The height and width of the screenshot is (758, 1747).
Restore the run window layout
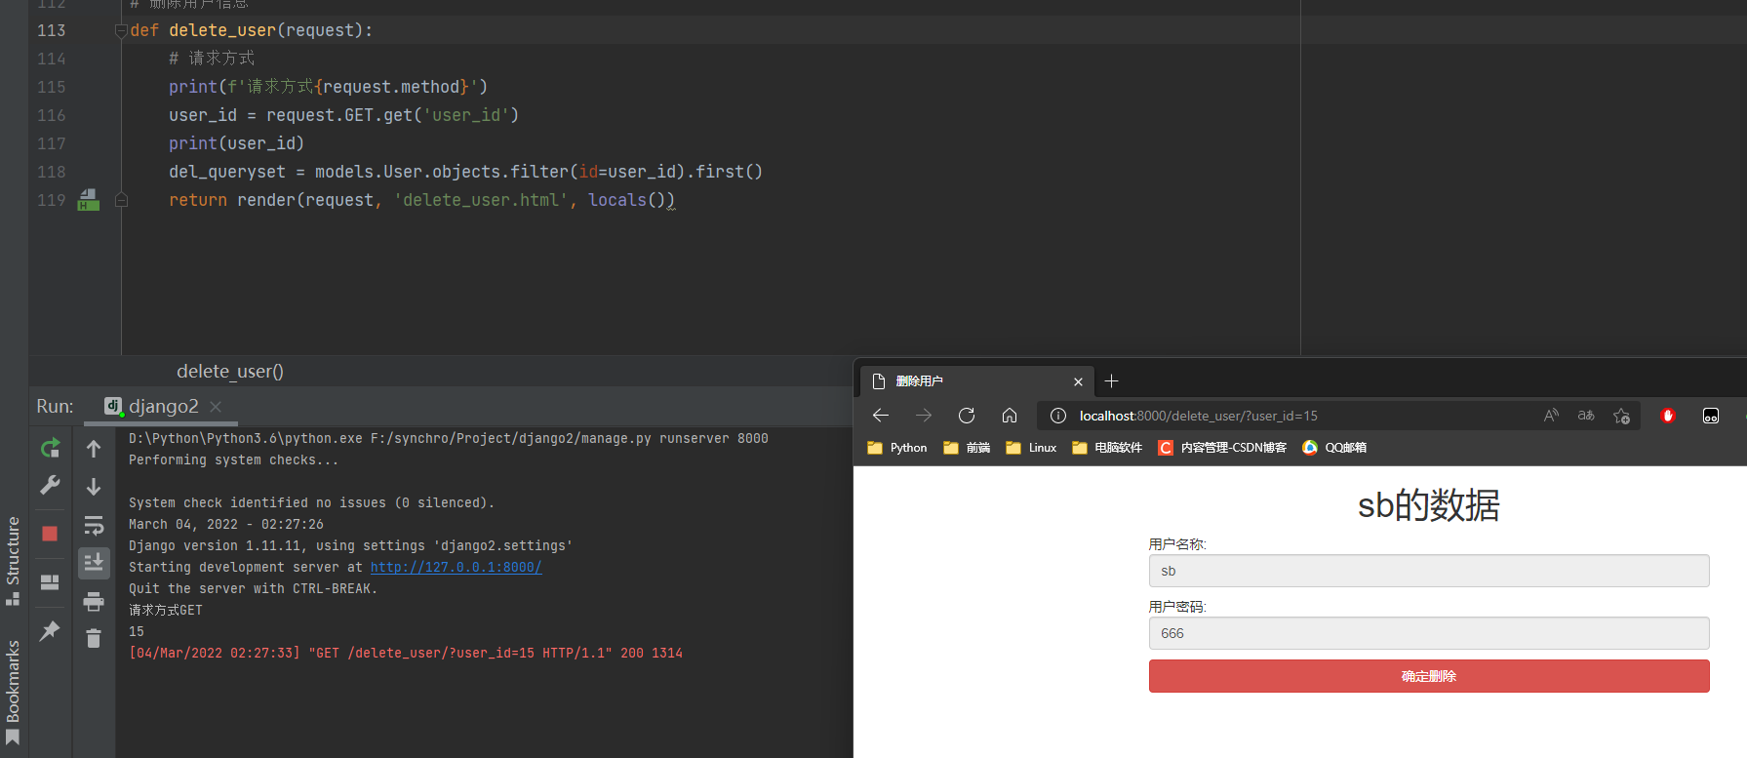coord(50,582)
